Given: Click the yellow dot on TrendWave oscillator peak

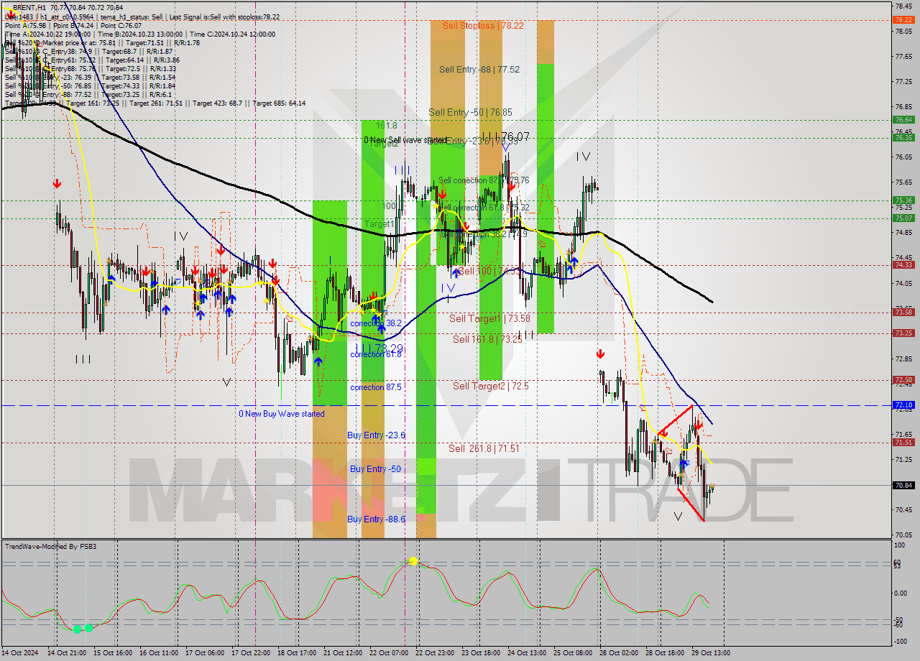Looking at the screenshot, I should click(x=413, y=560).
